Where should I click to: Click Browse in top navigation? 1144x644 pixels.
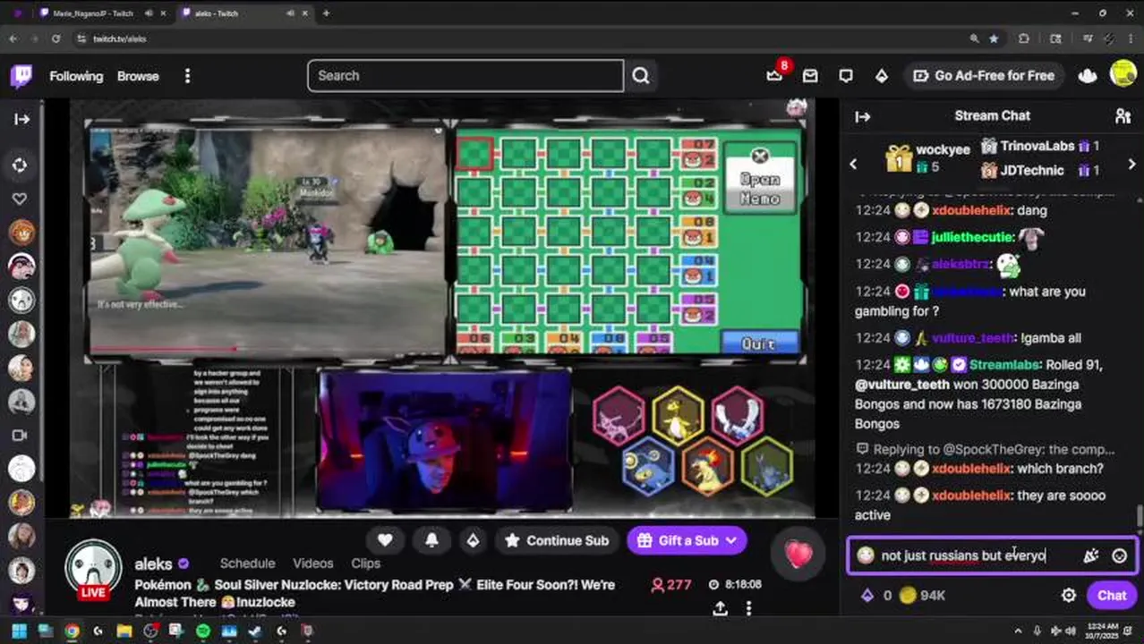138,76
